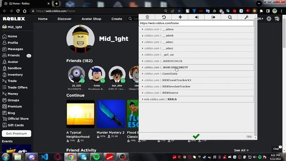Select the RBXSessionTracker cookie text
The width and height of the screenshot is (286, 161).
click(x=176, y=86)
